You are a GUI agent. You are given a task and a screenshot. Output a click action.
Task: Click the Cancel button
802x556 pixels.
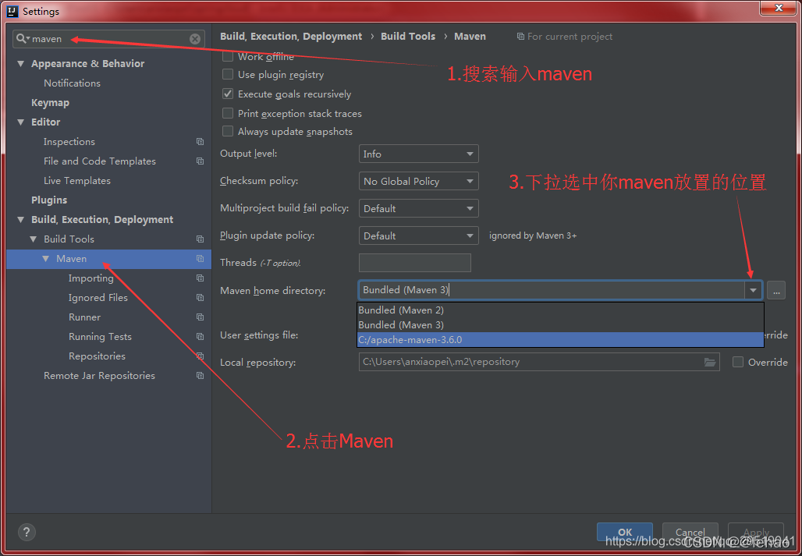(690, 532)
